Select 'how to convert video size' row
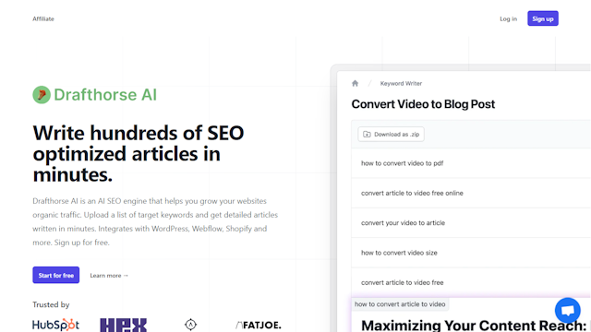Screen dimensions: 591x332 [471, 252]
